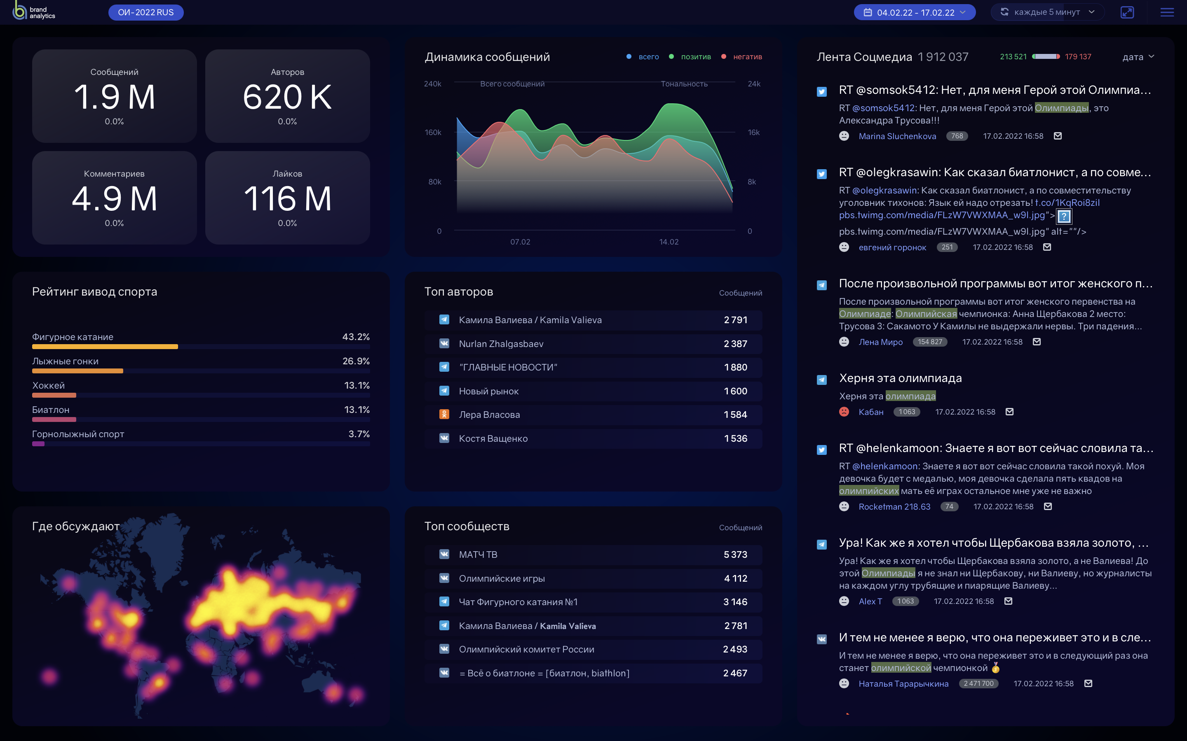
Task: Click the Сообщений 1.9 M stat card
Action: click(x=114, y=96)
